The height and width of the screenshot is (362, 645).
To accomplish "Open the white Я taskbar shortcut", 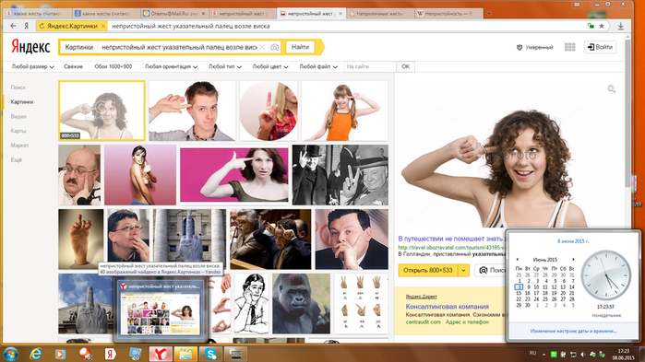I will point(110,354).
